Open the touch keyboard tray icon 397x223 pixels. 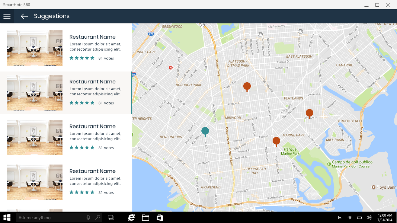pos(341,218)
